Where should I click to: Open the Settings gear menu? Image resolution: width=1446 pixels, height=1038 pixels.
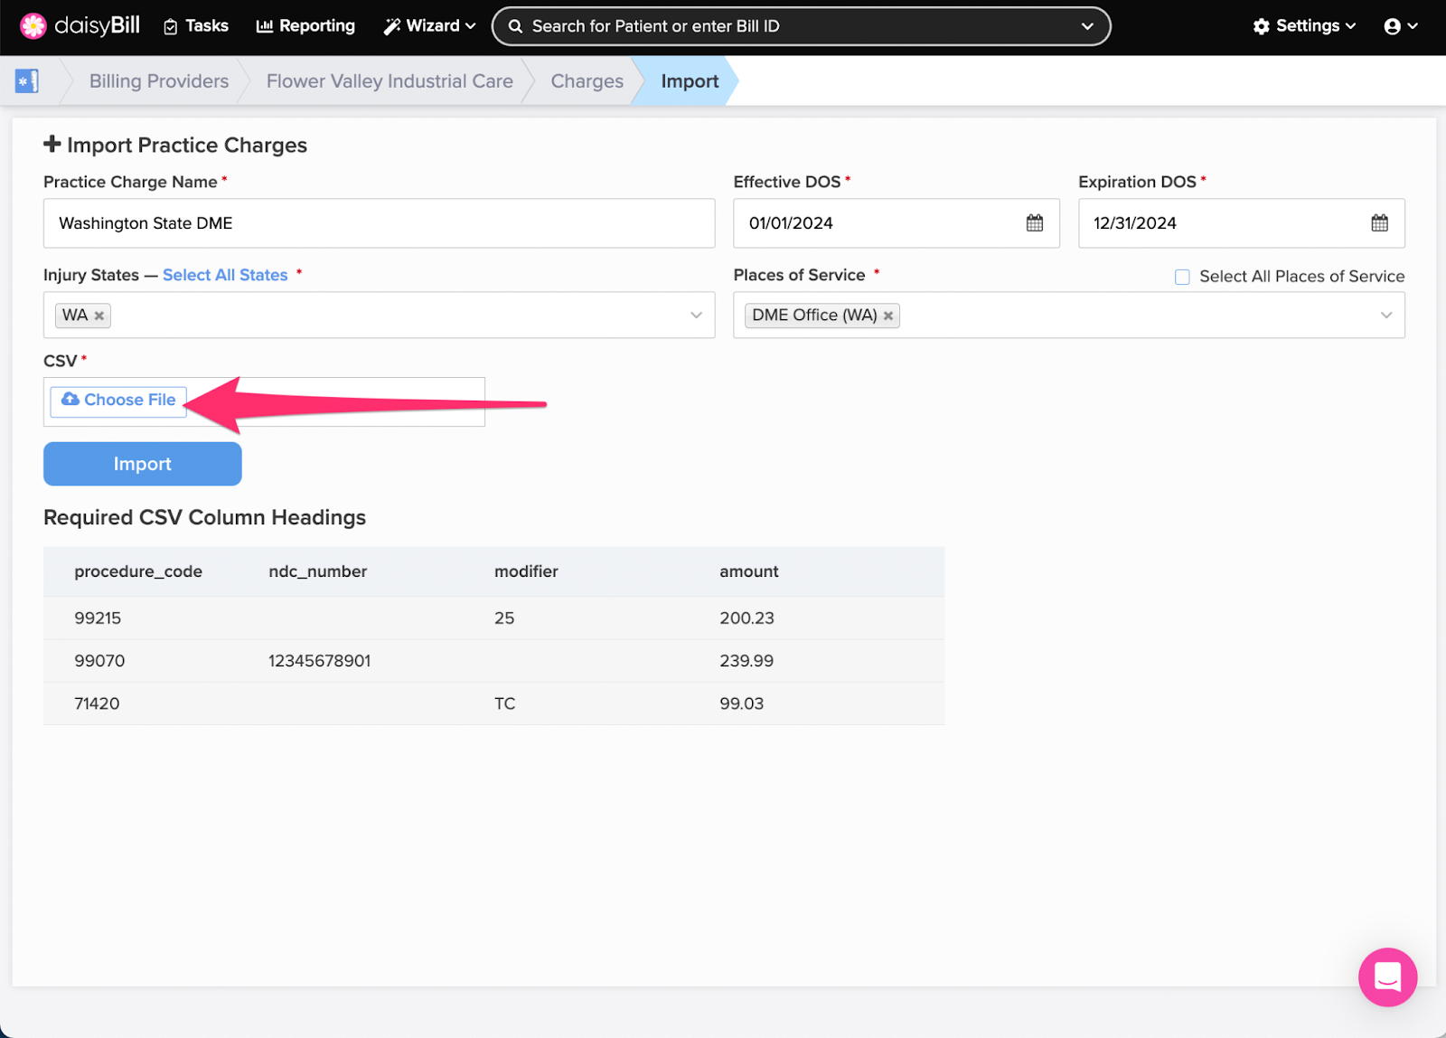pos(1304,26)
